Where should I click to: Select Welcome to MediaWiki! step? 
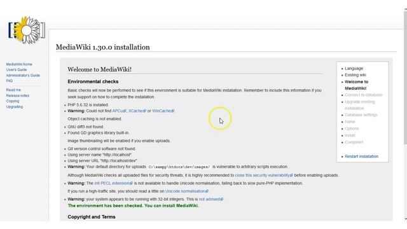point(356,85)
